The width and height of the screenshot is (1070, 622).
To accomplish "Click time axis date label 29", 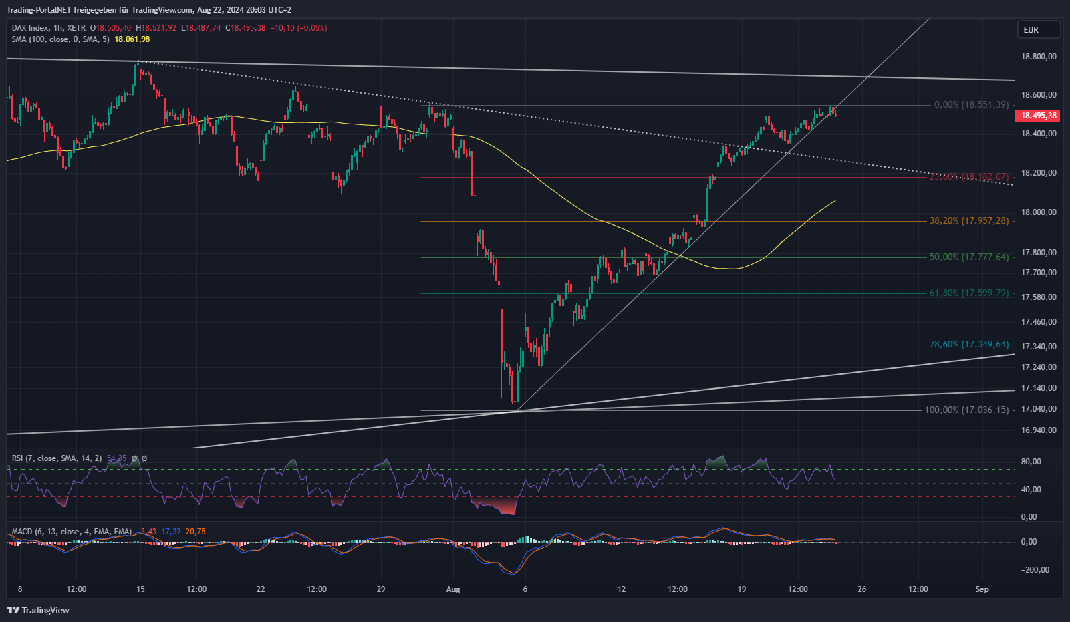I will click(380, 589).
